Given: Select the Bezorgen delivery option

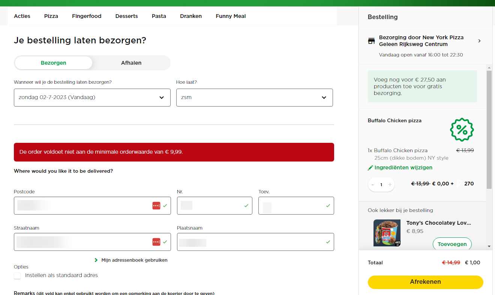Looking at the screenshot, I should (53, 63).
